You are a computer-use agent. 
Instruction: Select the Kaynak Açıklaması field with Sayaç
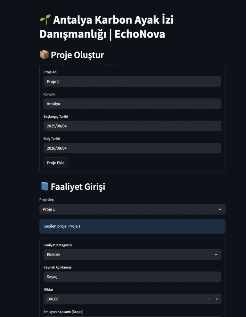point(132,277)
